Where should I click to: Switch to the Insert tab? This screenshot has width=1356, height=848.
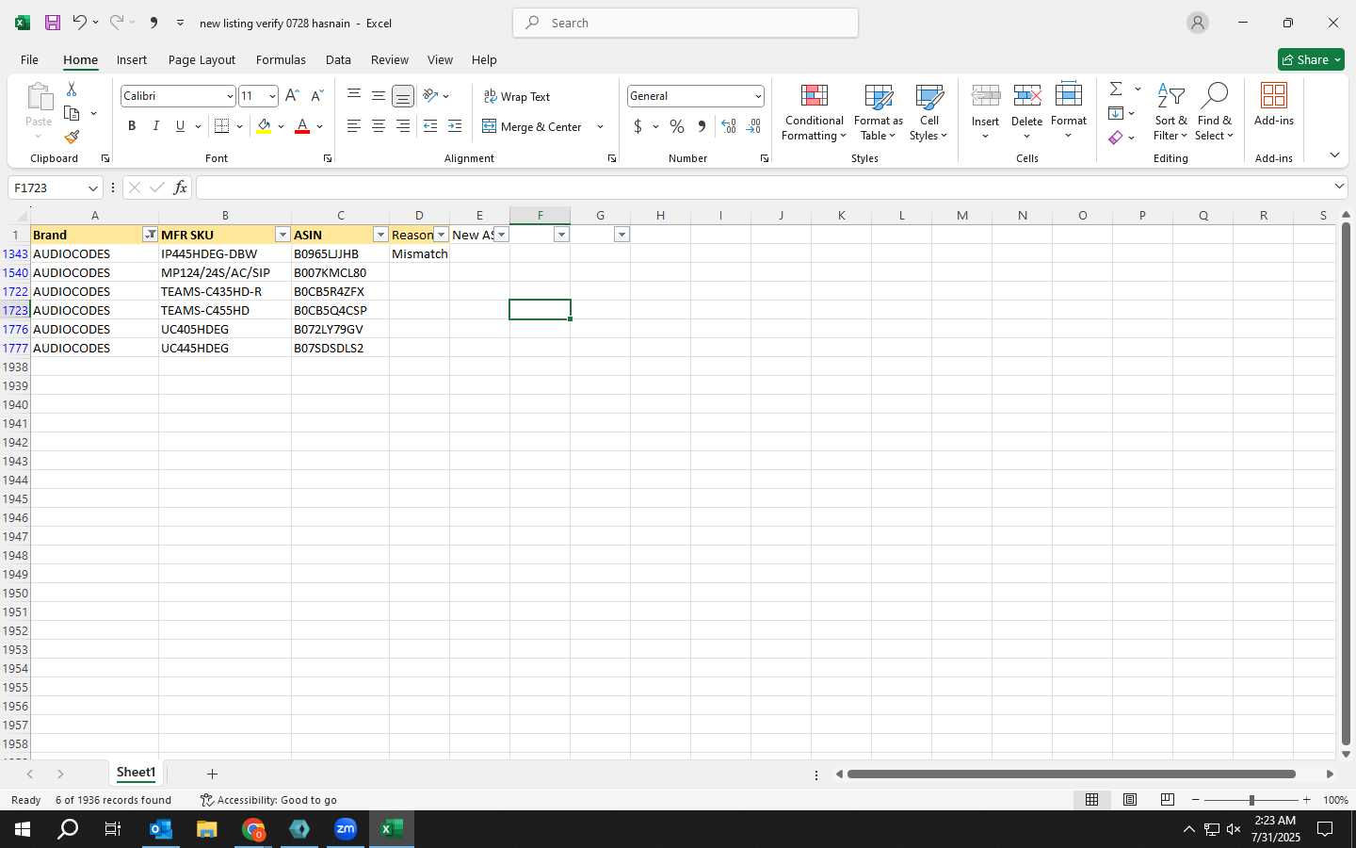(132, 59)
